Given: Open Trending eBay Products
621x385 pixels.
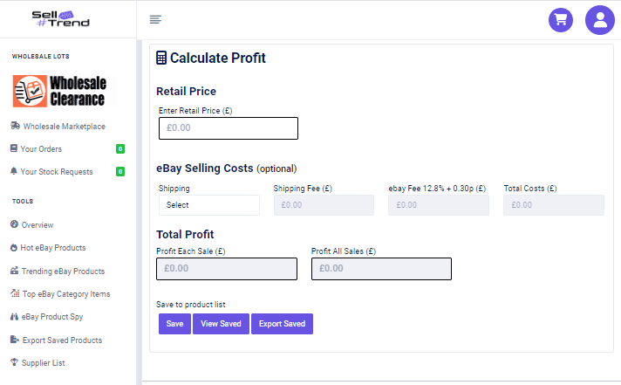Looking at the screenshot, I should point(63,272).
